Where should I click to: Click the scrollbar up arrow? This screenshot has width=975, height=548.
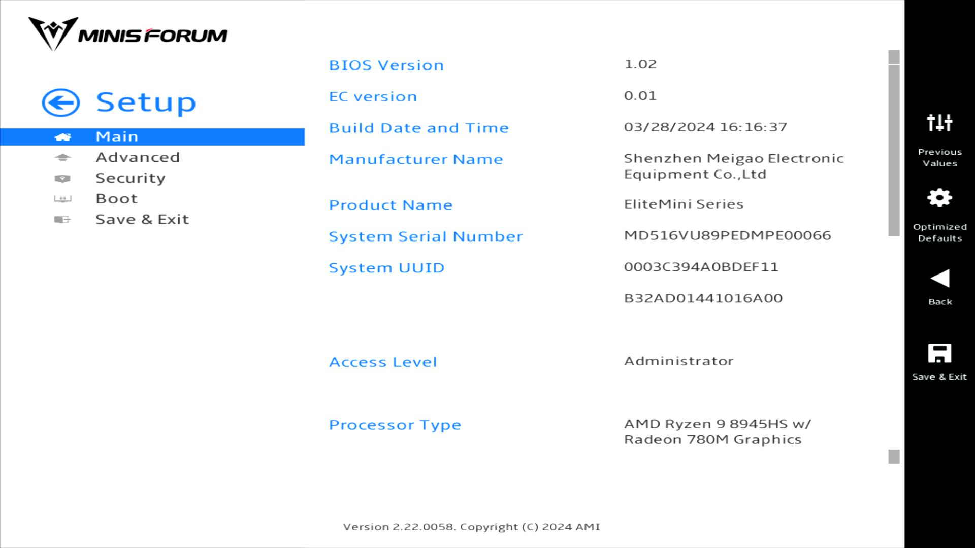894,56
